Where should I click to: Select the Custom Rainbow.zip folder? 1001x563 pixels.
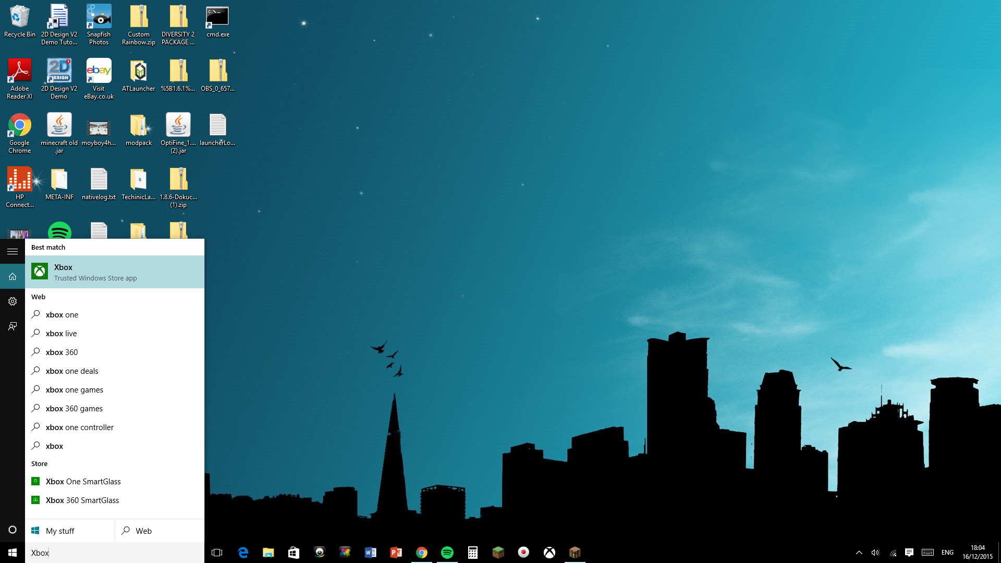tap(139, 25)
